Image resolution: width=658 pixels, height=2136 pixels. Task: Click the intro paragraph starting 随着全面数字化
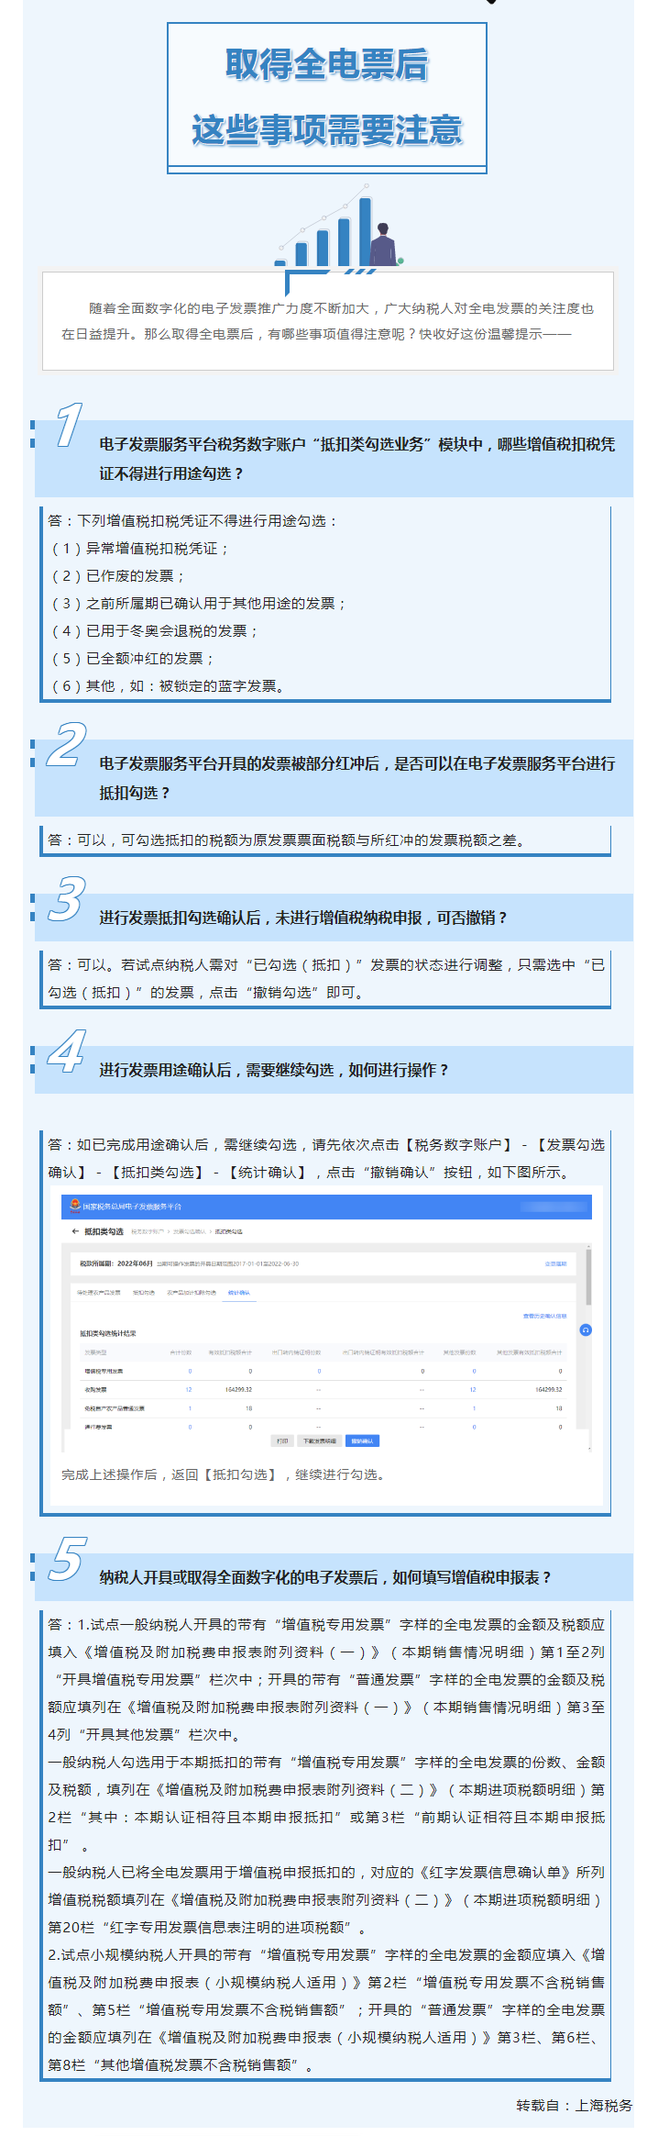328,321
